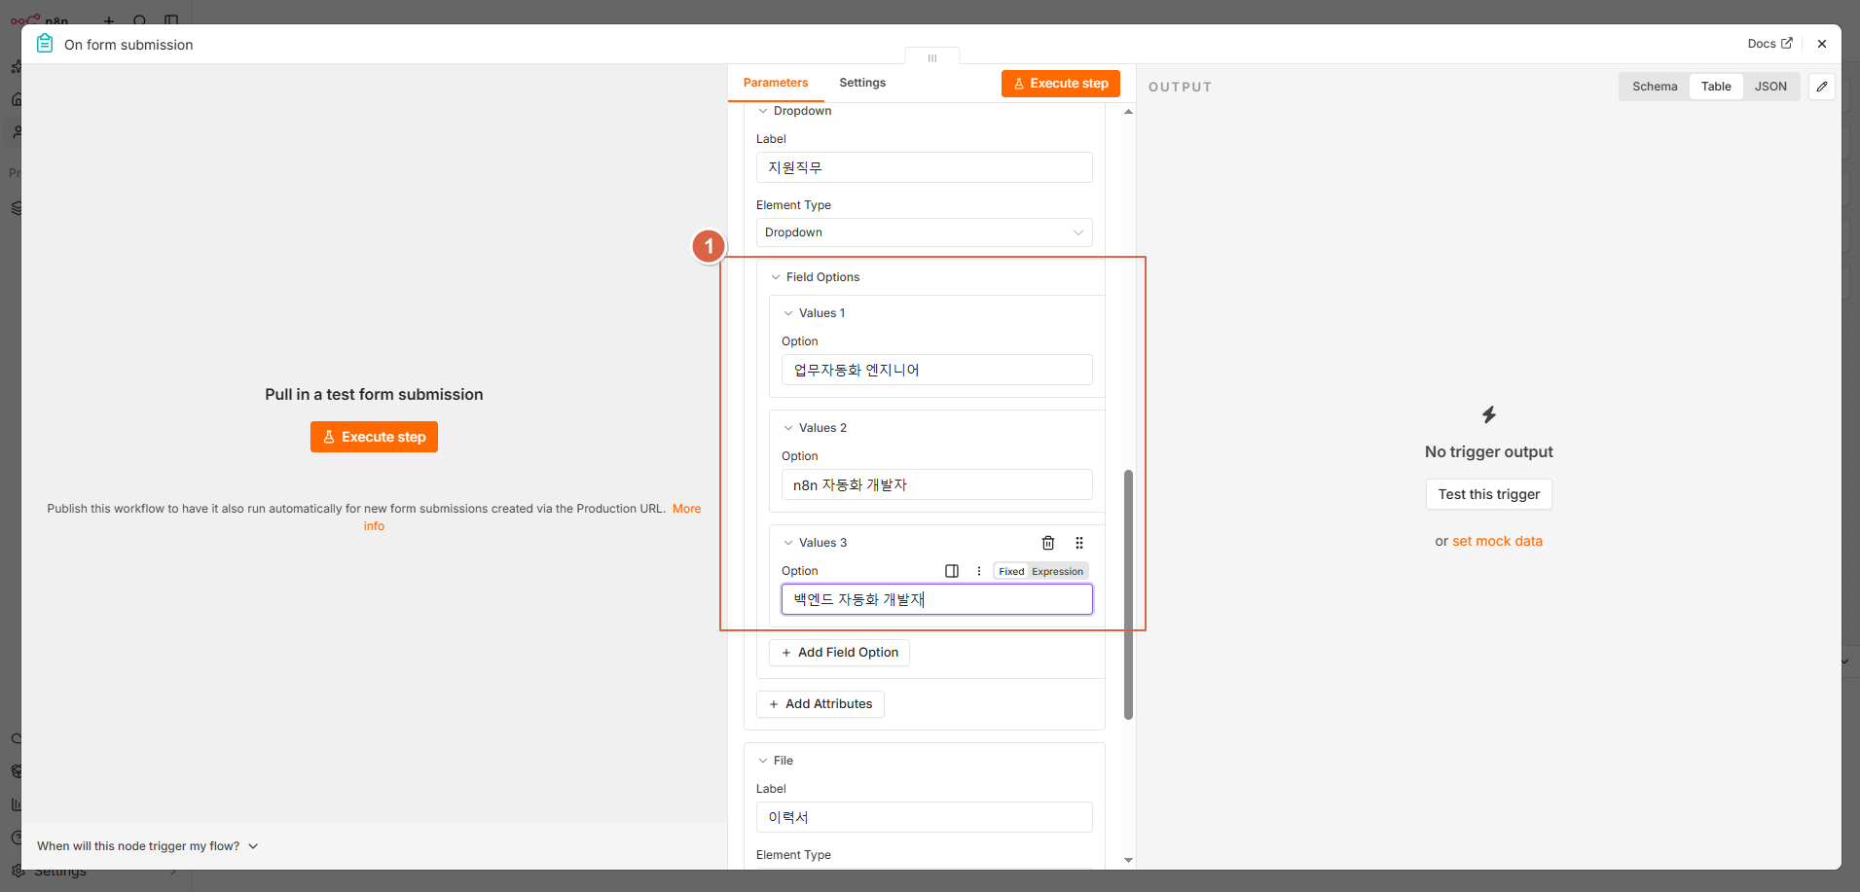Show output as Table
Viewport: 1860px width, 892px height.
tap(1716, 87)
